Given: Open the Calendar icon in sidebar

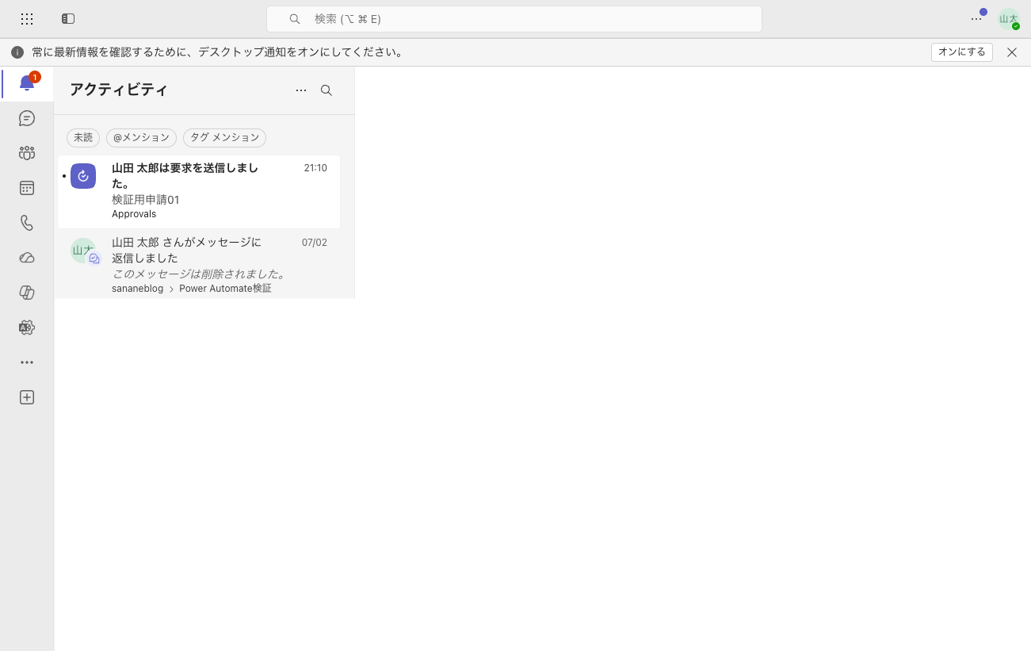Looking at the screenshot, I should pyautogui.click(x=27, y=188).
